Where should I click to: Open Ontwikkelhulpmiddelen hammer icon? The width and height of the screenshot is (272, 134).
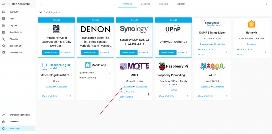3,115
